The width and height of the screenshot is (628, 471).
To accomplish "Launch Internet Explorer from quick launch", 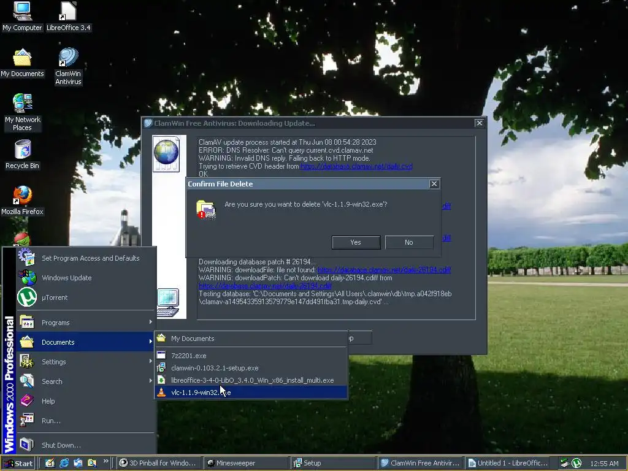I will click(x=64, y=463).
